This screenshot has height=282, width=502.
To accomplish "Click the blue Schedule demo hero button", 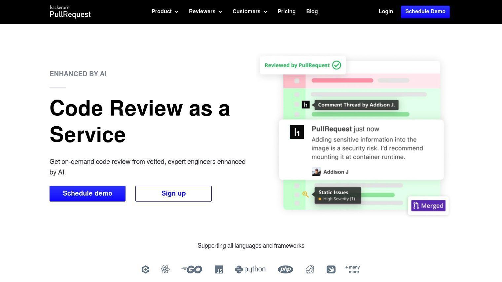I will point(88,194).
